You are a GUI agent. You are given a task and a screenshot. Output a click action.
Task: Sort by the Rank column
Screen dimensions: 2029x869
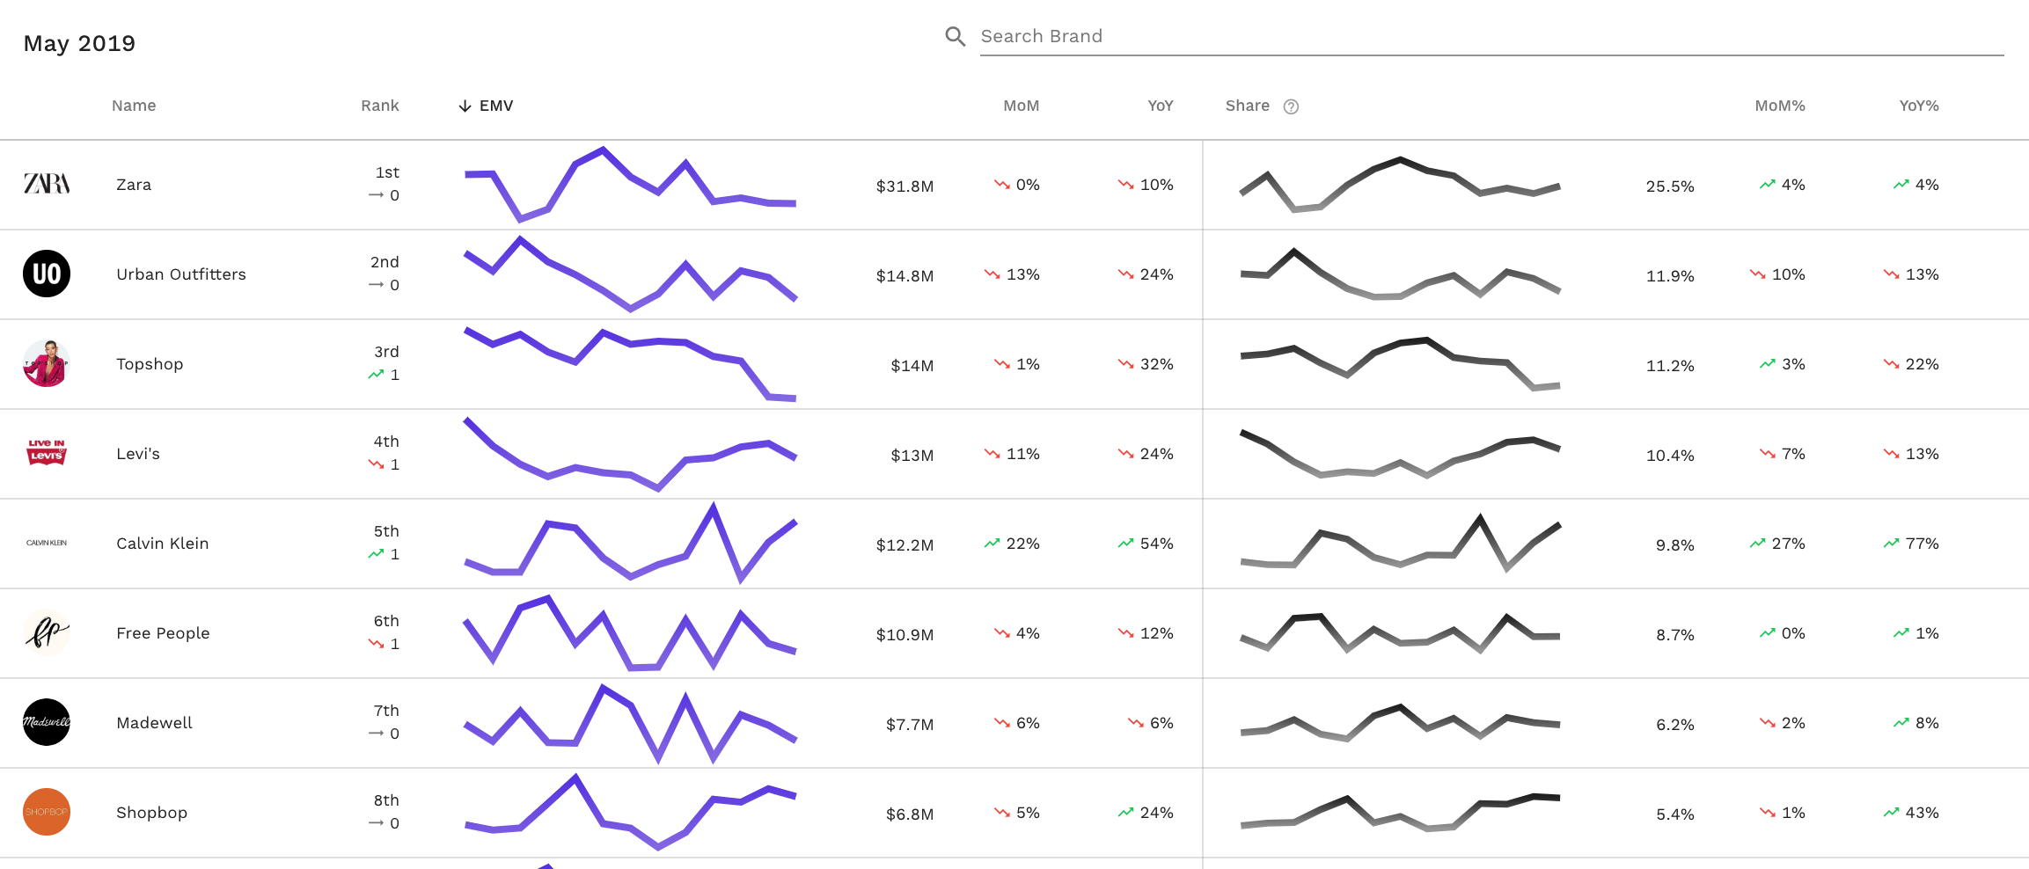[x=380, y=106]
